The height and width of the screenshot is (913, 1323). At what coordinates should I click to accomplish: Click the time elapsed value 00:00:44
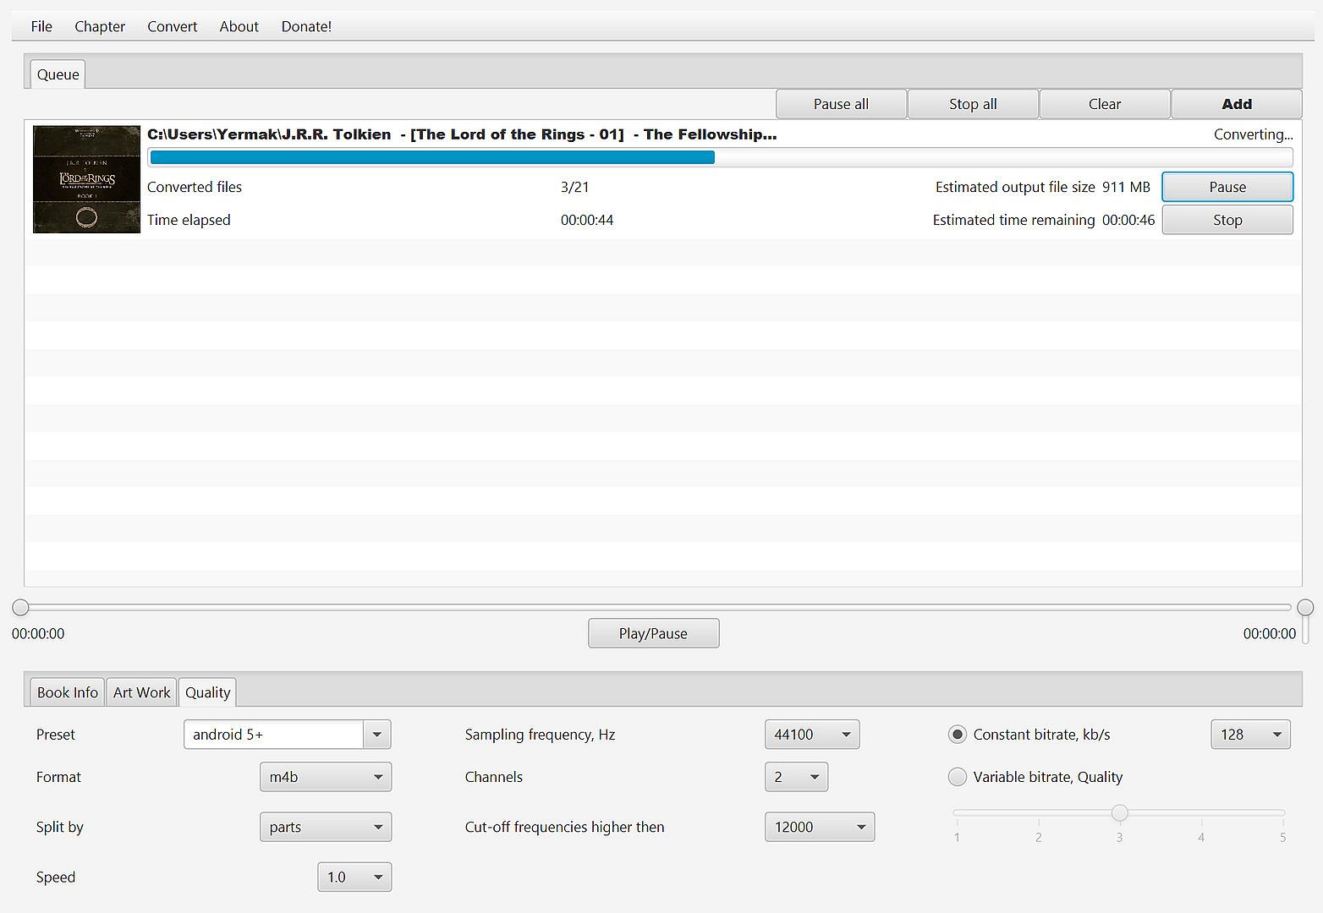(587, 220)
